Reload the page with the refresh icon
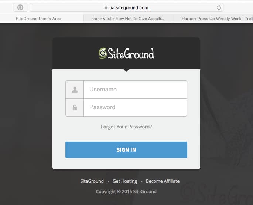253x205 pixels. coord(219,7)
